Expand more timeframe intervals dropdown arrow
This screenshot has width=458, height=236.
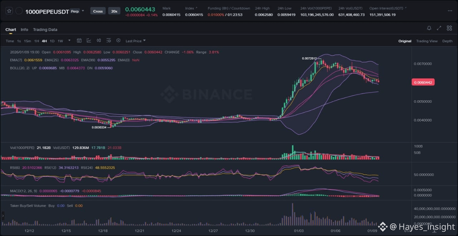tap(69, 41)
